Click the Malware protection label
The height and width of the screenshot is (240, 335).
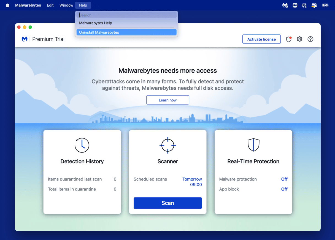tap(238, 179)
